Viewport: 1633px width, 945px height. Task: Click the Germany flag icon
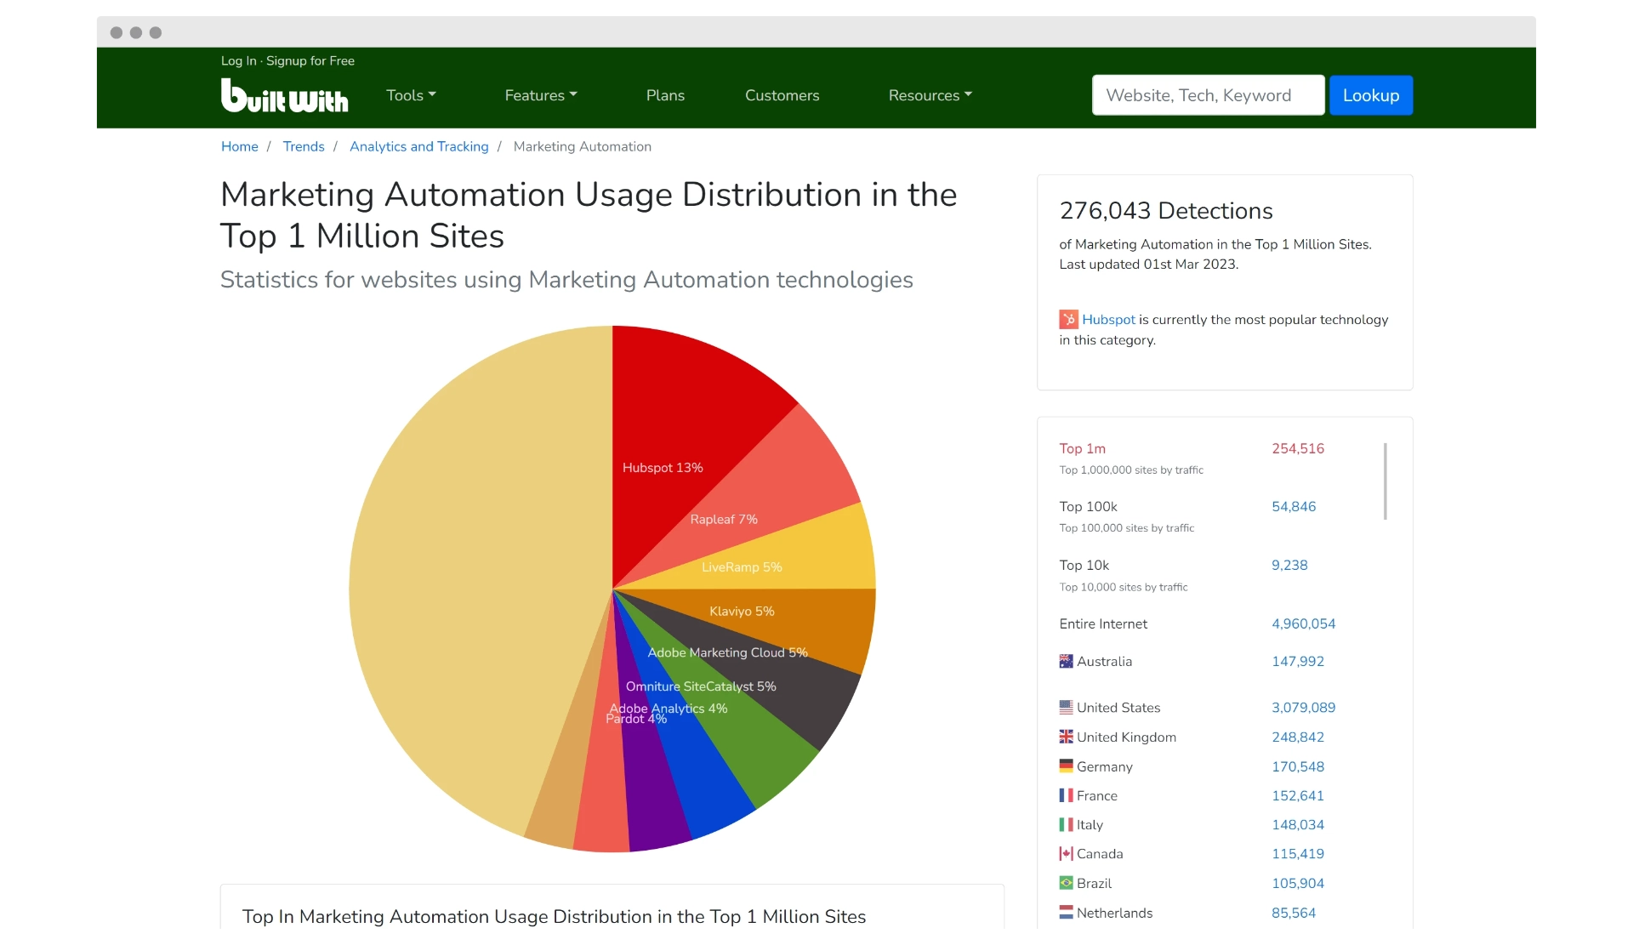[x=1066, y=766]
